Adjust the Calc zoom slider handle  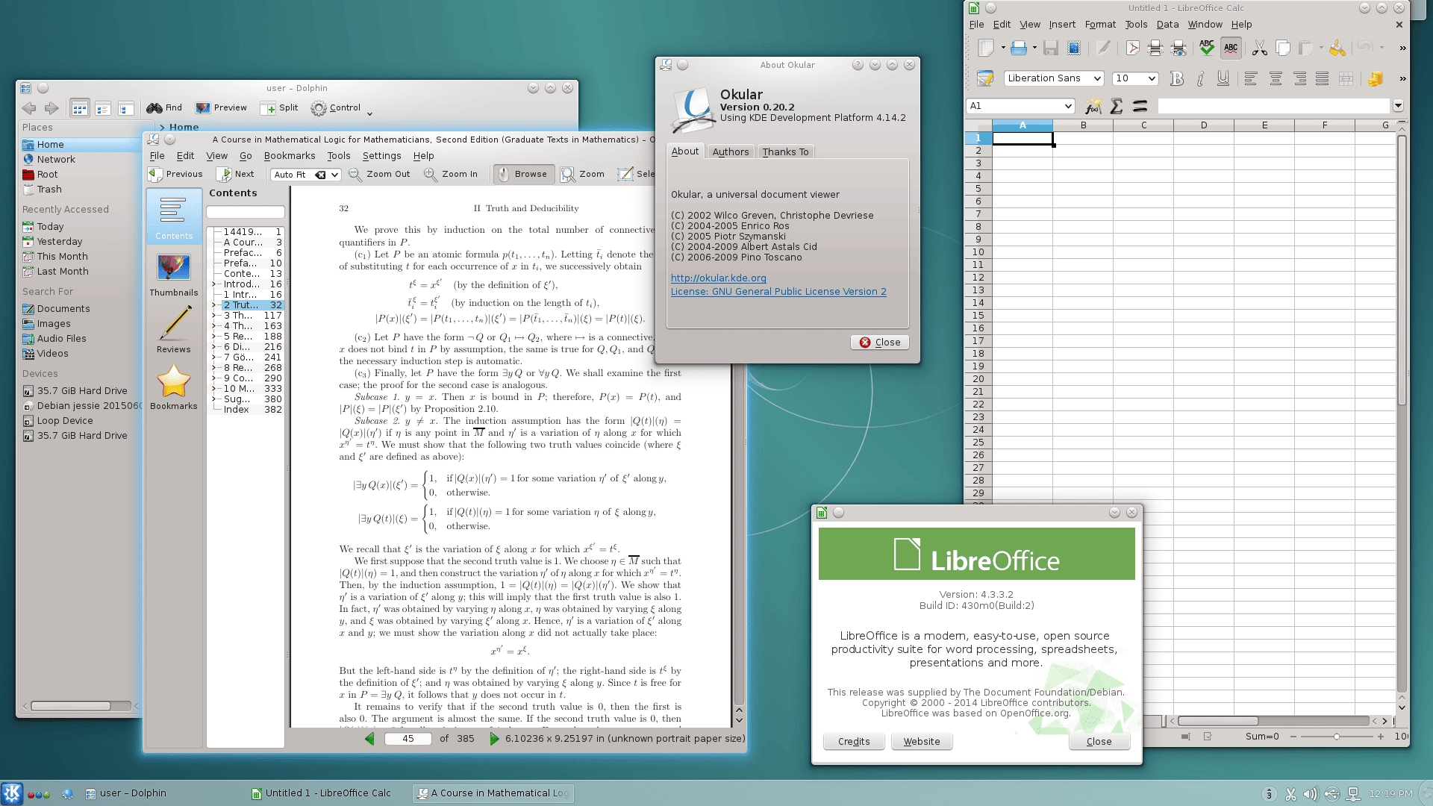1337,737
